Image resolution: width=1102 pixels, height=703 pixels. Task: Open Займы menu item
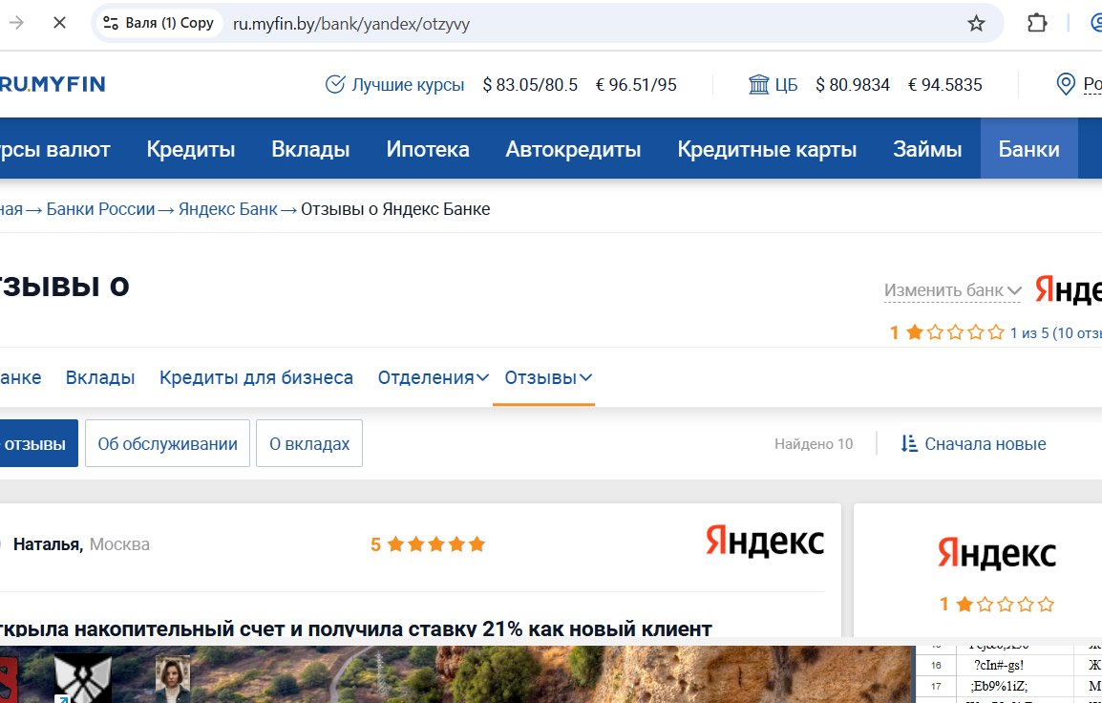[x=927, y=149]
